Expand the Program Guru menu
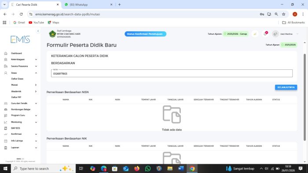 36,115
